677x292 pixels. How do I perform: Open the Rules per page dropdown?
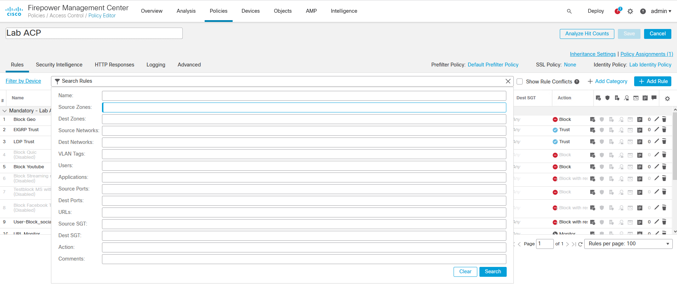[628, 244]
